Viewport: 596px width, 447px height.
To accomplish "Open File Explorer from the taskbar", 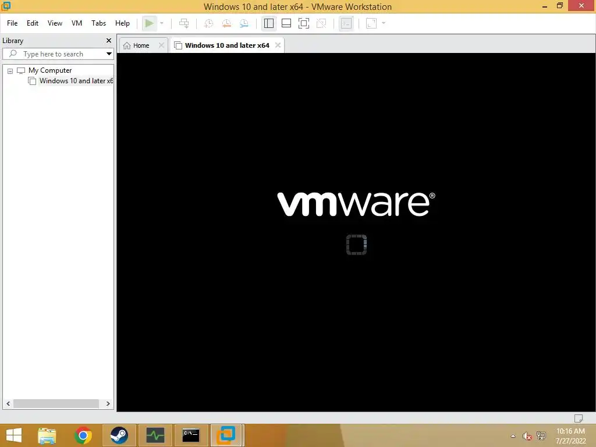I will 47,435.
